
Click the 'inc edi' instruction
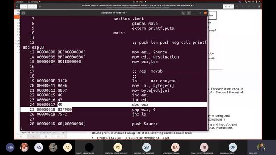coord(140,100)
